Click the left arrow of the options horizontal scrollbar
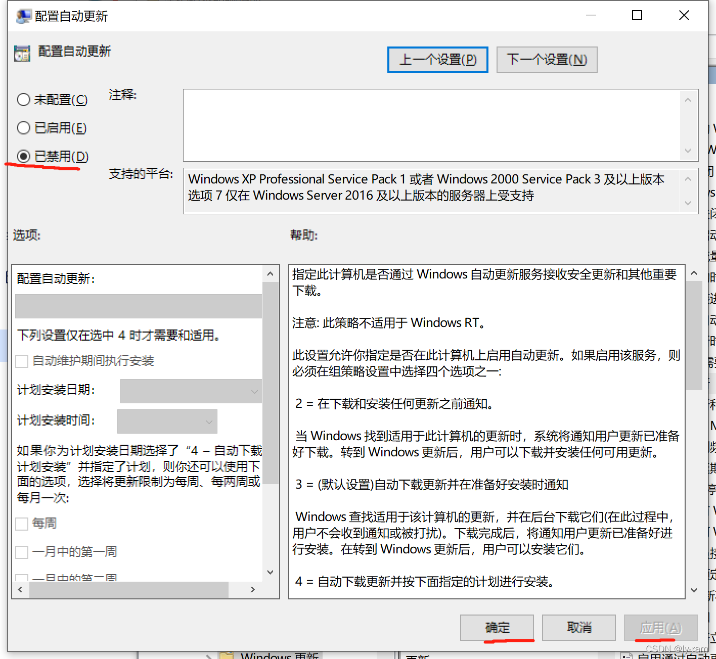 (x=20, y=589)
